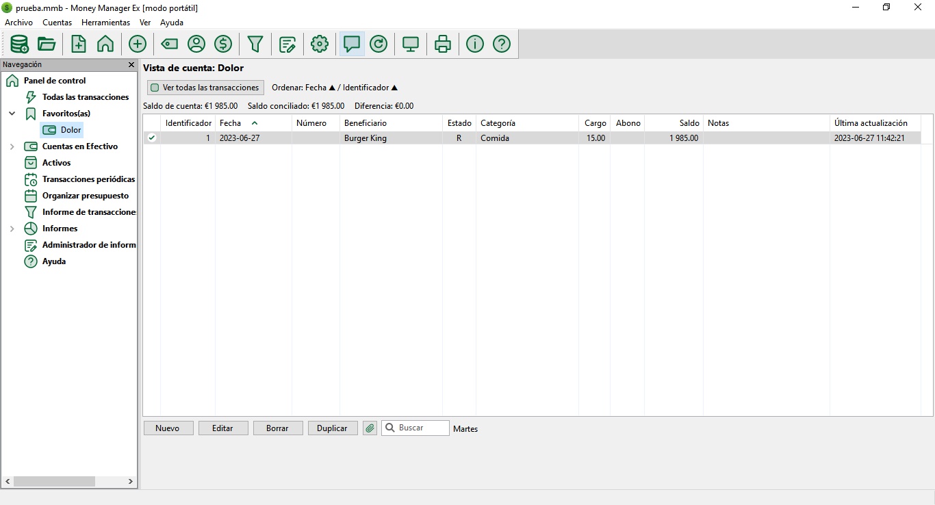Click the New Transaction plus icon
This screenshot has width=935, height=505.
[138, 44]
